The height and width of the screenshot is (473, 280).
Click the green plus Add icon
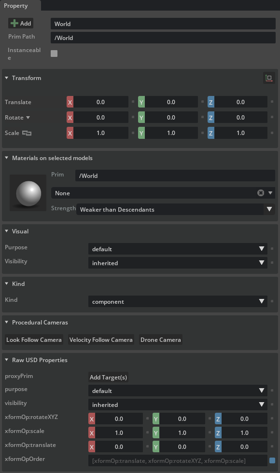[x=14, y=24]
